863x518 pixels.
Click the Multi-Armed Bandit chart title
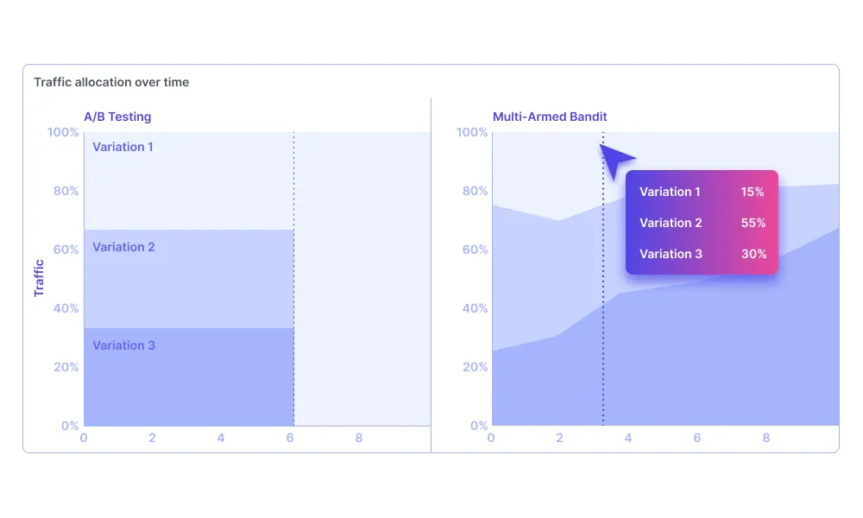[549, 117]
